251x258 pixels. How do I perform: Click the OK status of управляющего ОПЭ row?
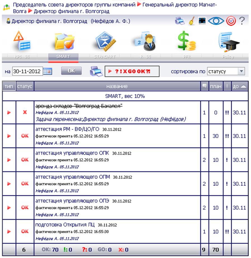pyautogui.click(x=25, y=207)
